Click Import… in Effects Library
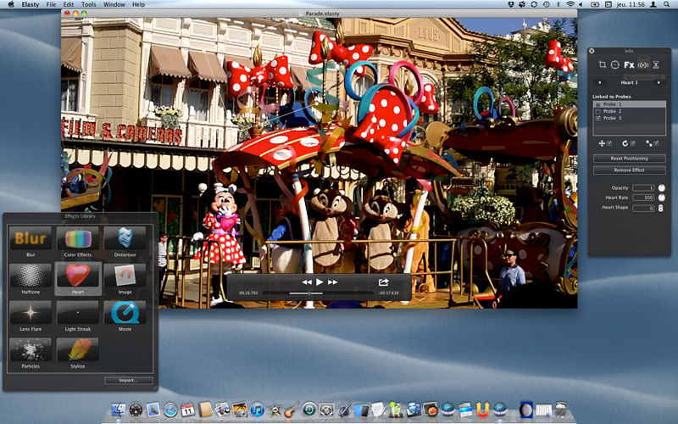678x424 pixels. tap(129, 380)
